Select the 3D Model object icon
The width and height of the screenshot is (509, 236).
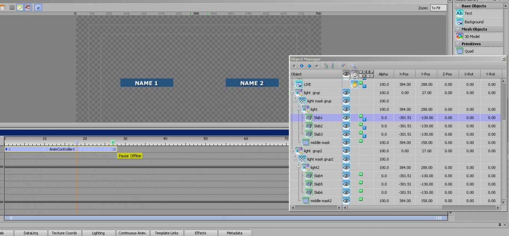(460, 37)
